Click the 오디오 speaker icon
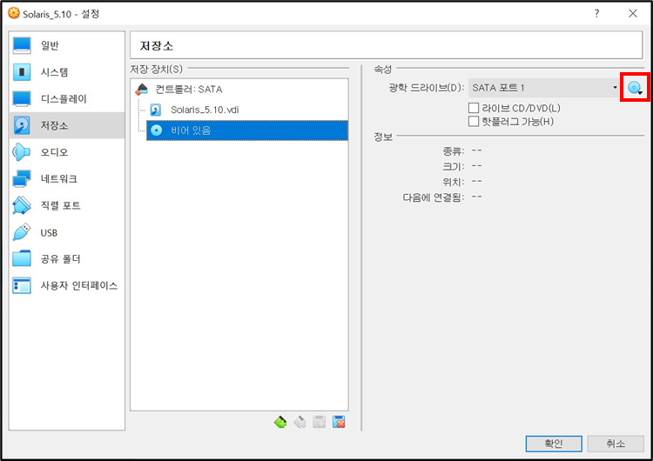Screen dimensions: 653x461 click(x=21, y=152)
